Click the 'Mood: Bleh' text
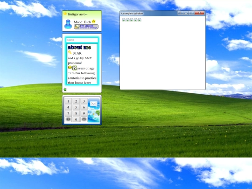The height and width of the screenshot is (189, 252). pos(82,22)
